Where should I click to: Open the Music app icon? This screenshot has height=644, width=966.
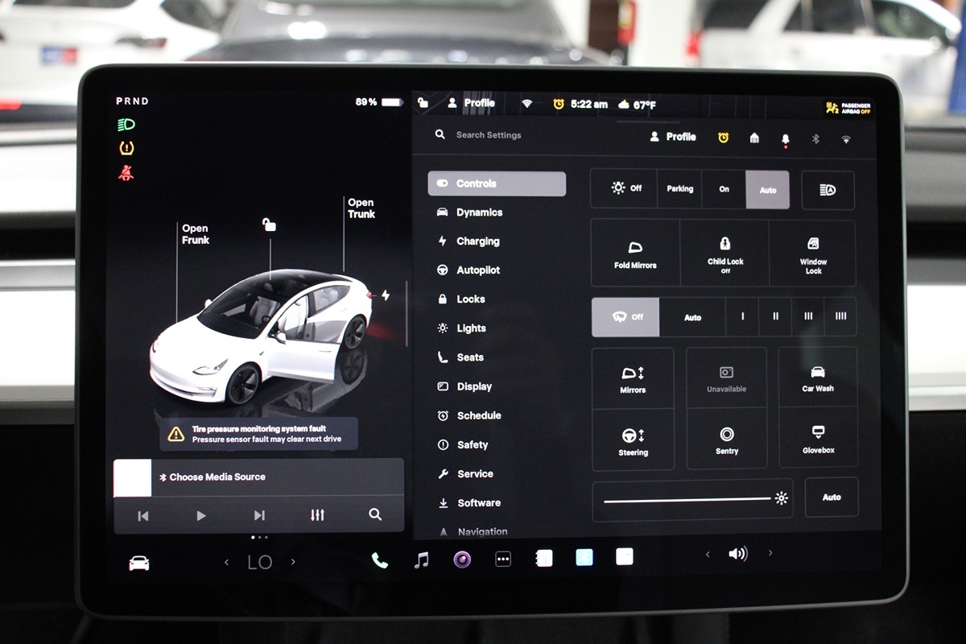click(x=421, y=559)
